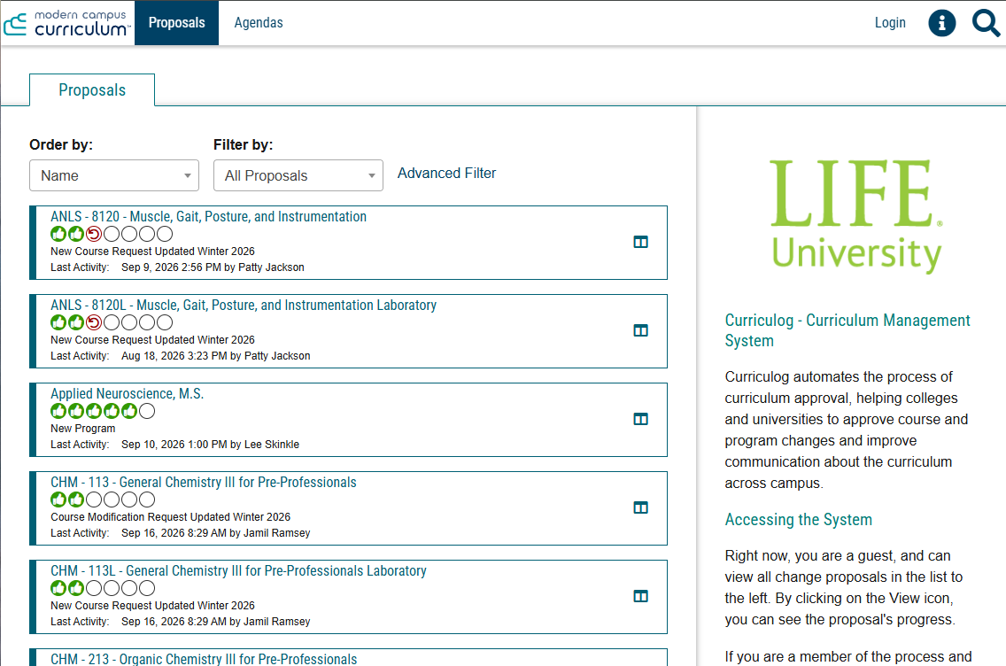This screenshot has height=666, width=1006.
Task: Click the red rejected step icon on ANLS - 8120
Action: click(94, 234)
